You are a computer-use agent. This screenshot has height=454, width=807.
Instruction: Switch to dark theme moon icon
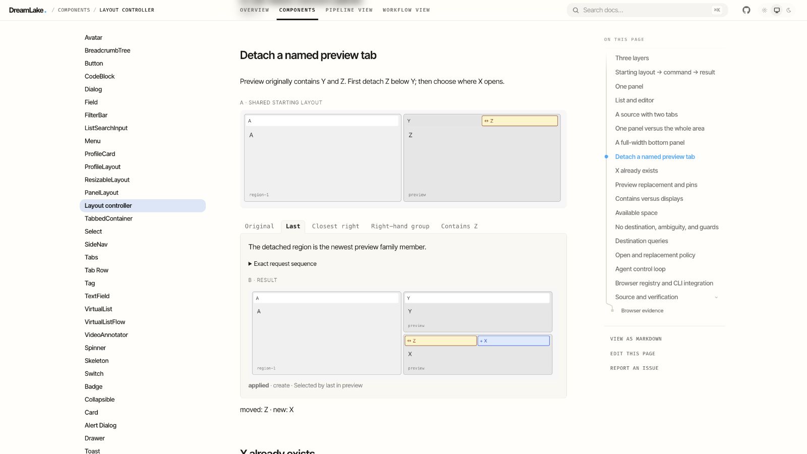[x=789, y=10]
